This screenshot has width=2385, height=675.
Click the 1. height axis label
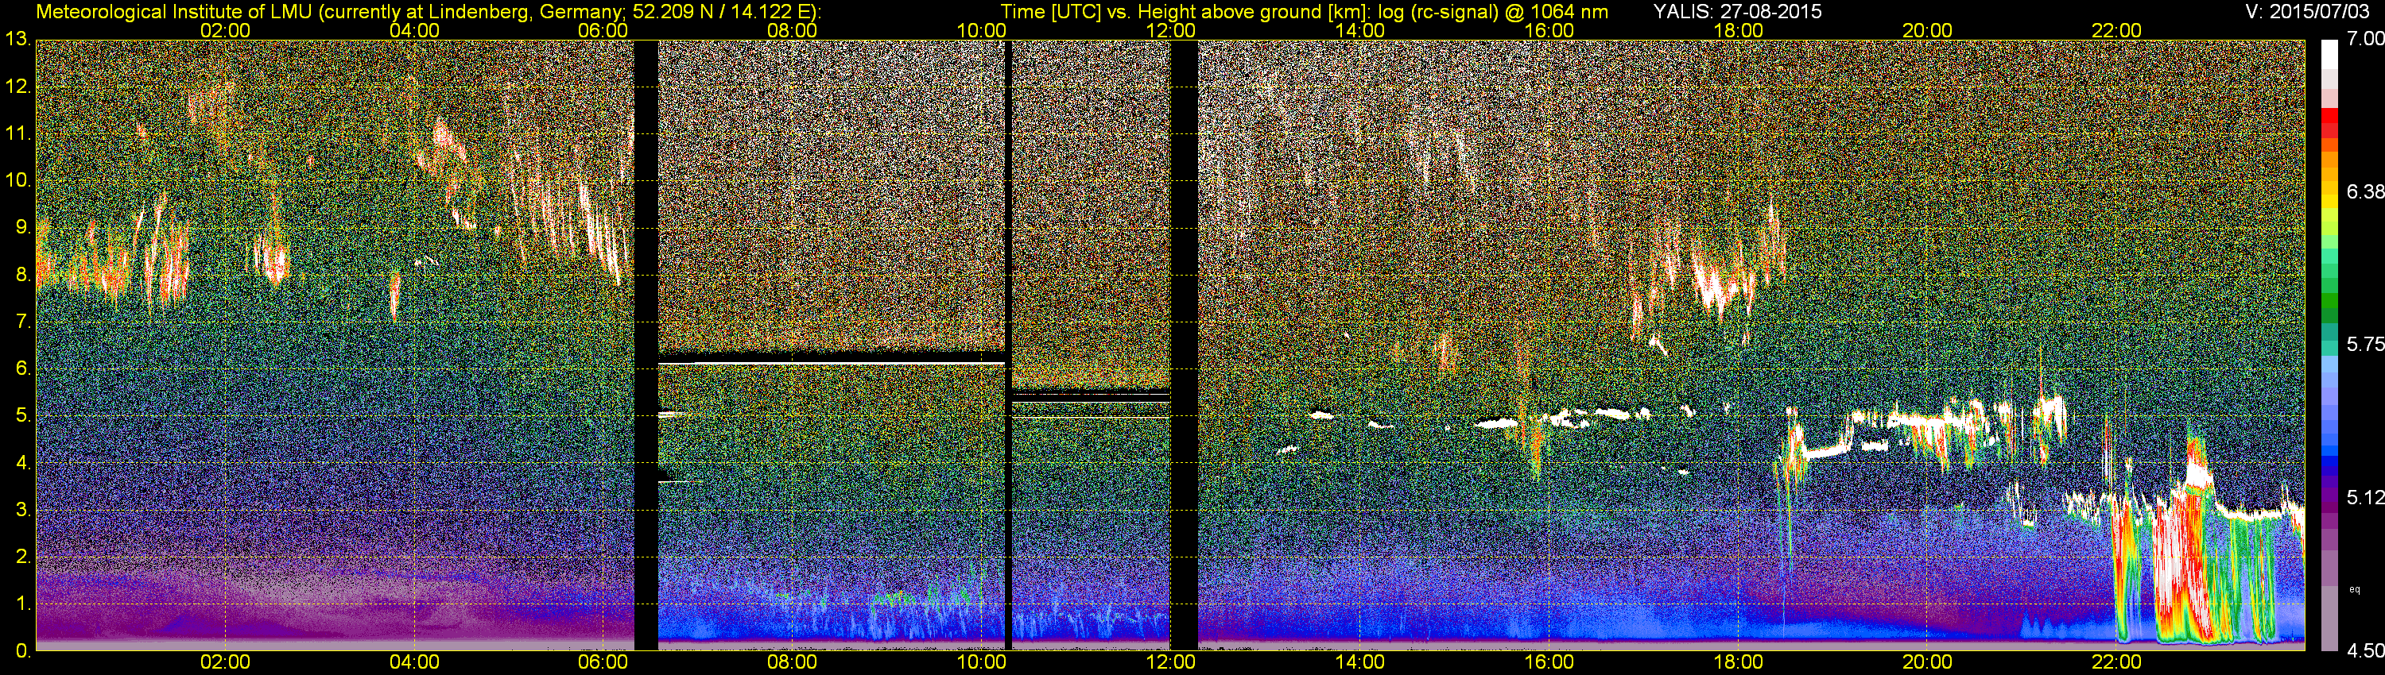click(x=22, y=605)
